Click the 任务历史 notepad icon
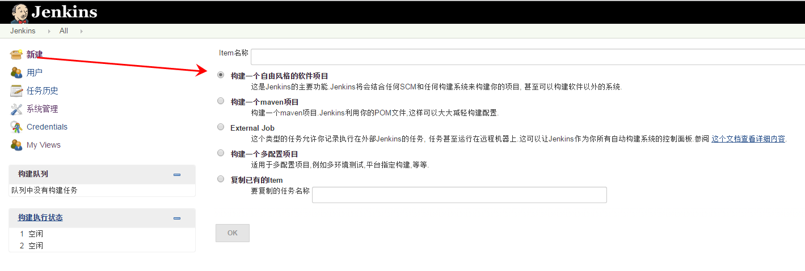The height and width of the screenshot is (271, 805). click(16, 91)
